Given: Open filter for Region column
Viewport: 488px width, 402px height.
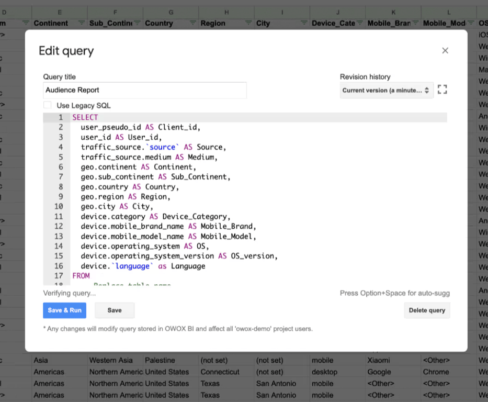Looking at the screenshot, I should tap(248, 23).
